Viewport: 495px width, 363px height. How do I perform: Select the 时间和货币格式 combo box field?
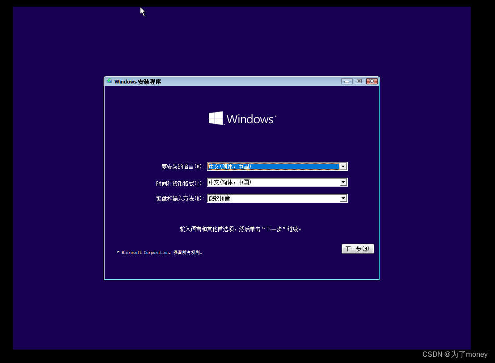[x=277, y=183]
